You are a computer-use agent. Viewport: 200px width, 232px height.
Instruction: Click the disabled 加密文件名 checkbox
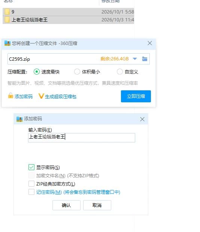coord(31,175)
